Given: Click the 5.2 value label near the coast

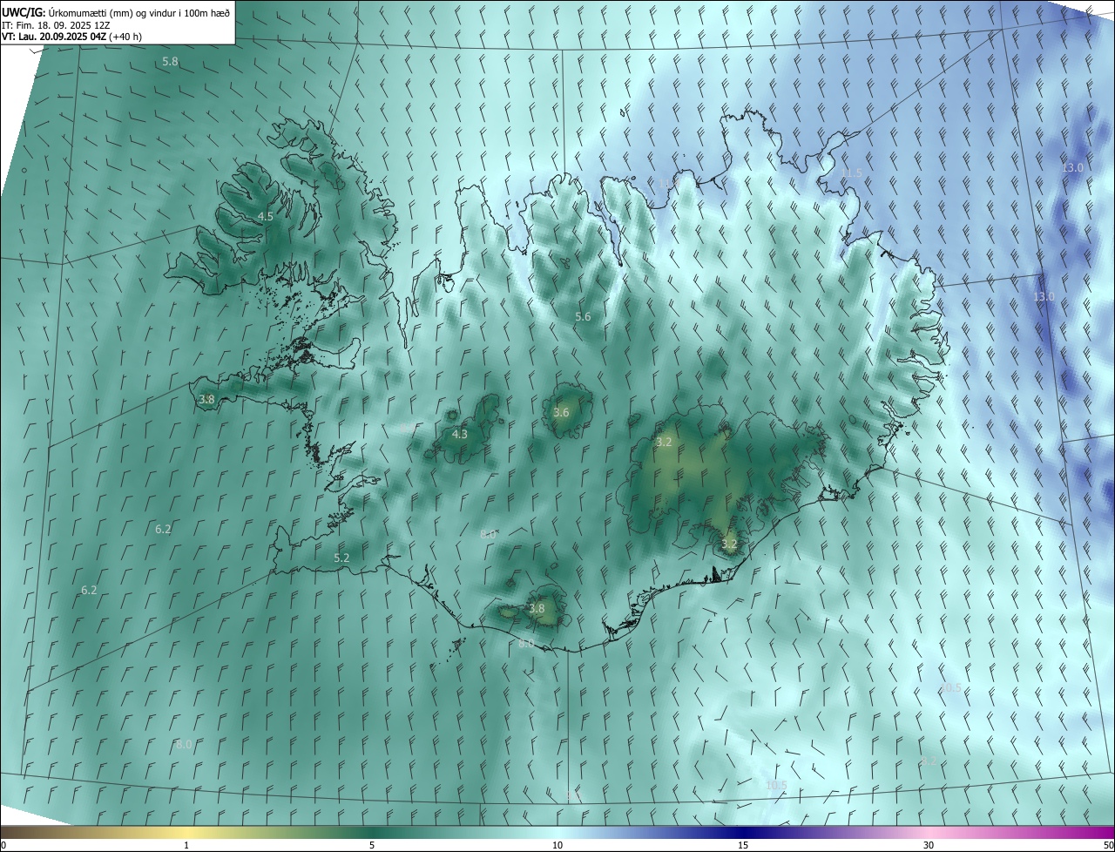Looking at the screenshot, I should click(341, 558).
